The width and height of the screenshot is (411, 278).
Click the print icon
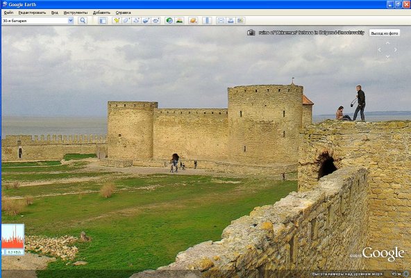click(x=230, y=20)
